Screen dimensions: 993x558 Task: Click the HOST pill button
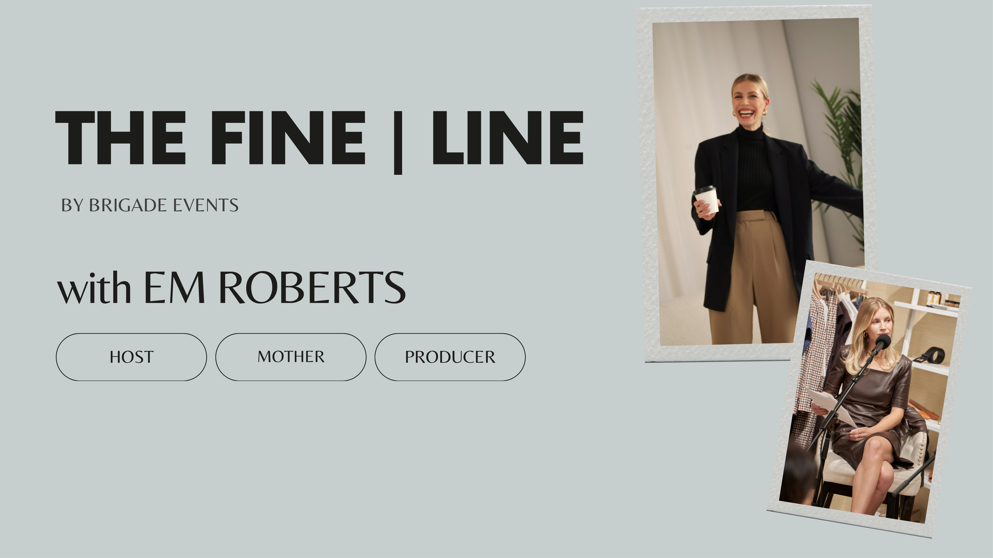pos(131,357)
